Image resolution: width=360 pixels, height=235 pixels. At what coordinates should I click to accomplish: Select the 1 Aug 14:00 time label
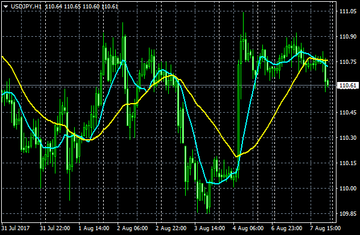coord(93,228)
